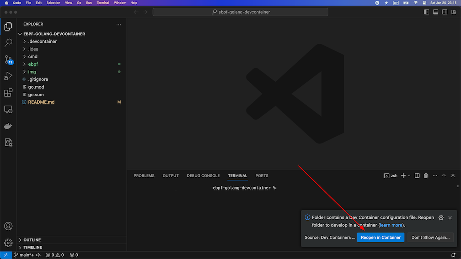This screenshot has width=461, height=259.
Task: Open macOS Control Center icon
Action: tap(424, 3)
